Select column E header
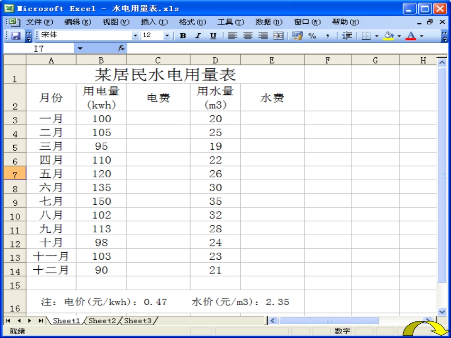 tap(272, 60)
